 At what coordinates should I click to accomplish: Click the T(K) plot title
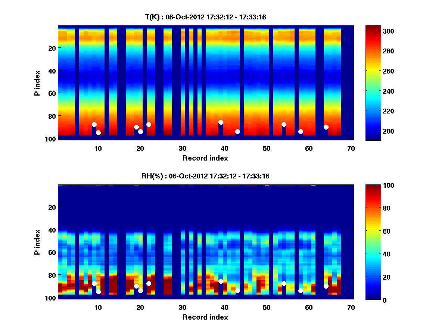[x=205, y=17]
